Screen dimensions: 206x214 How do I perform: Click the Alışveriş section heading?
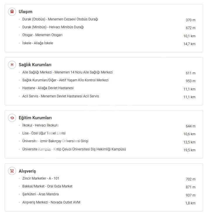click(x=27, y=171)
